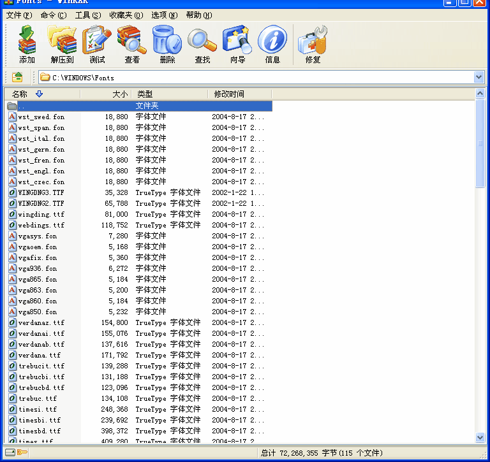Select the wingding.ttf file name

pos(41,215)
